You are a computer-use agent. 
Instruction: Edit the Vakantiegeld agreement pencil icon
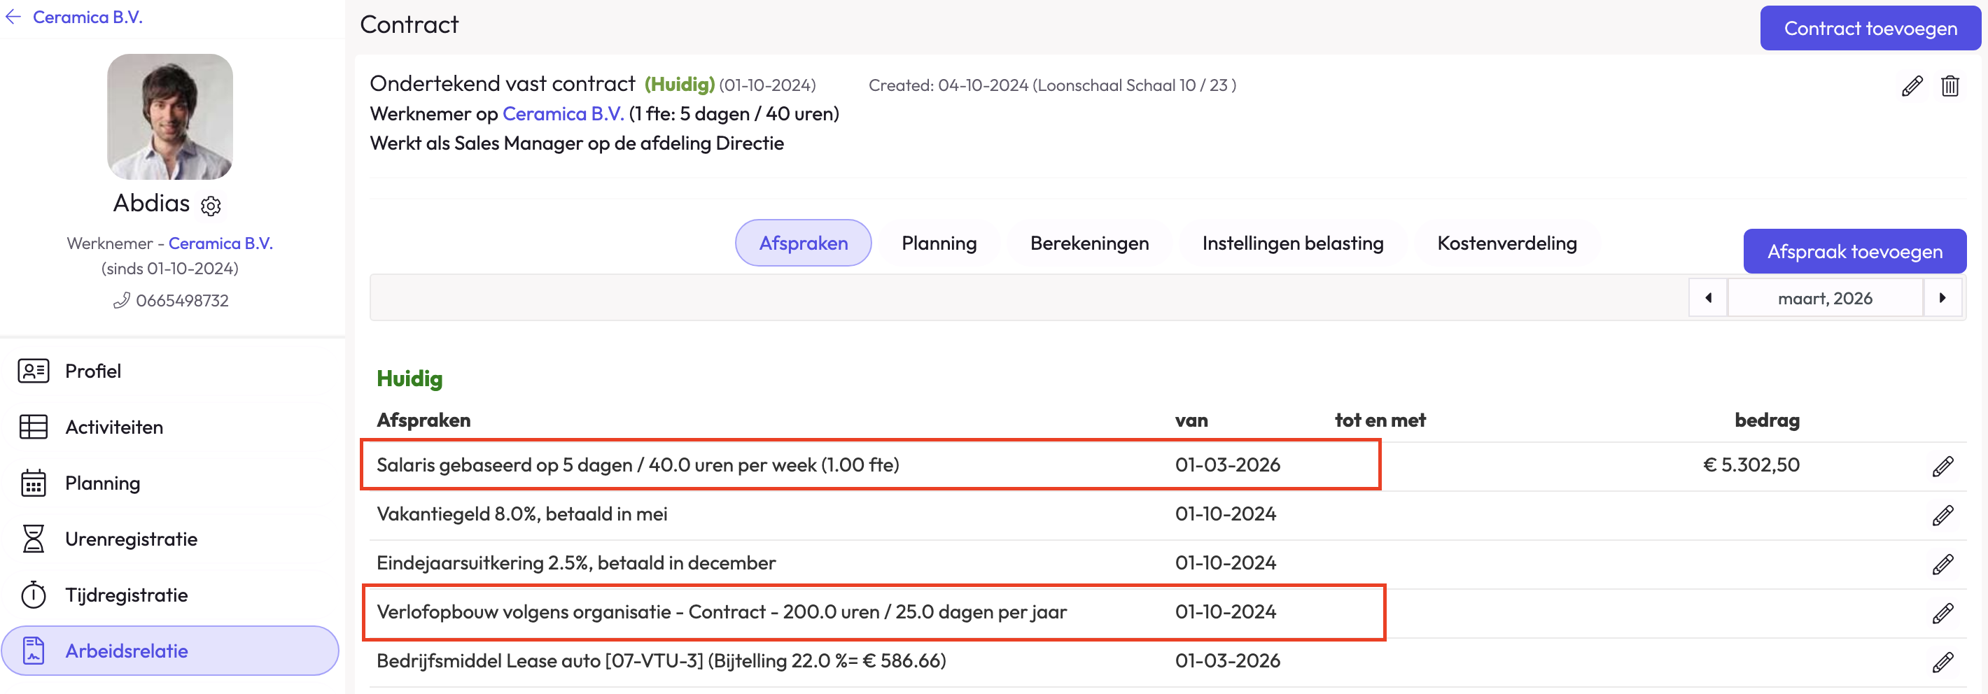(1942, 514)
